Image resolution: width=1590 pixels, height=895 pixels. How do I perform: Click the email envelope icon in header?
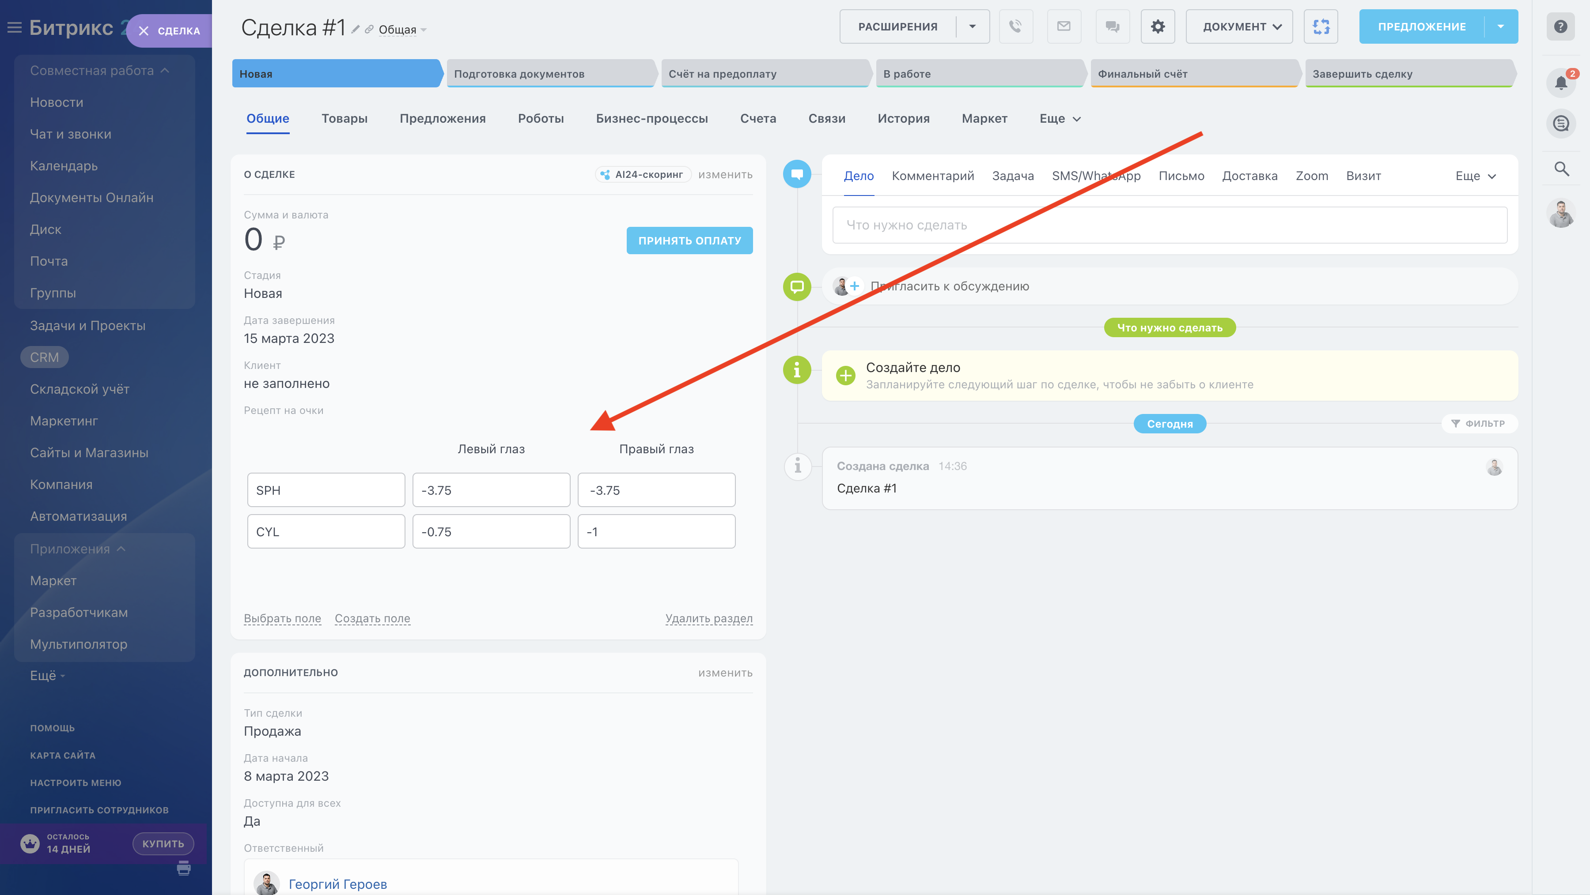[x=1064, y=26]
